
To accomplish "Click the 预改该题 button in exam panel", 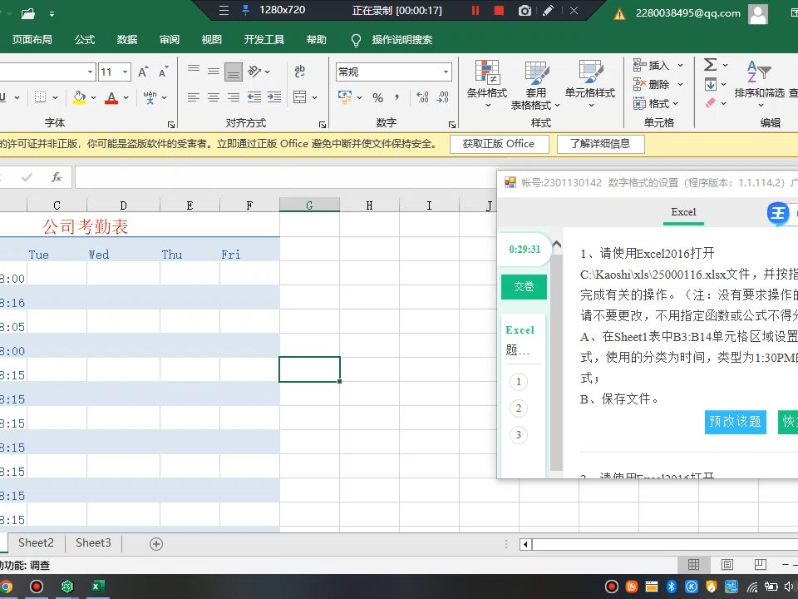I will click(x=735, y=422).
